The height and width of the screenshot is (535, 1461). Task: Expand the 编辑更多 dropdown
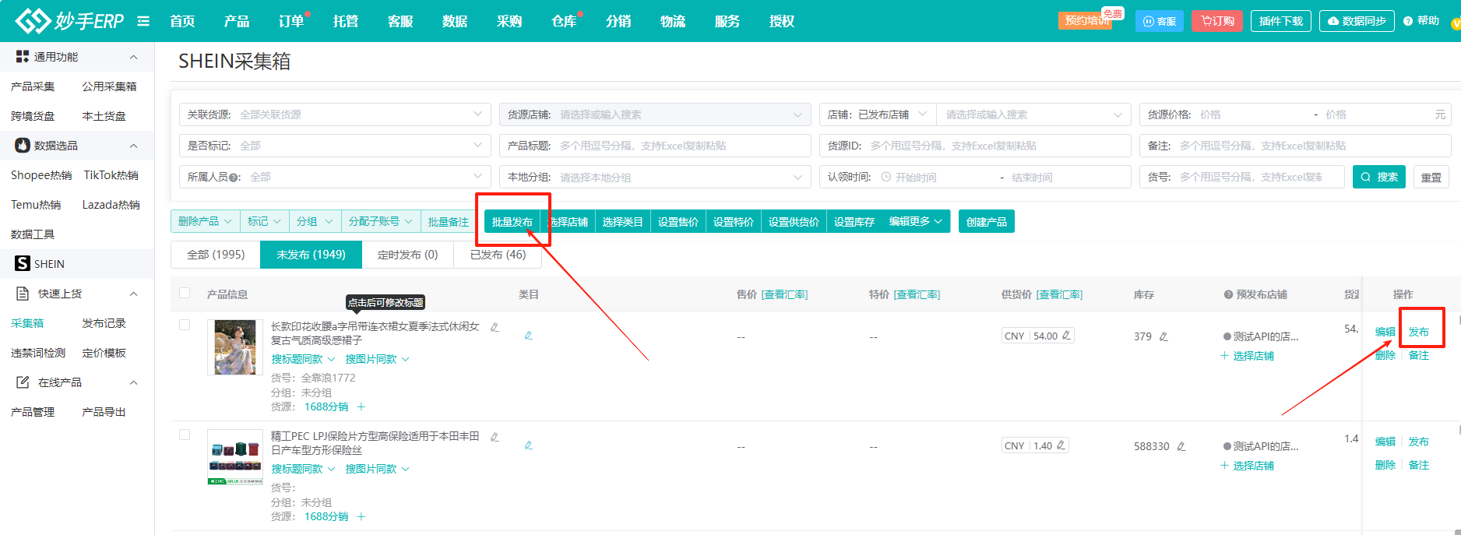916,222
